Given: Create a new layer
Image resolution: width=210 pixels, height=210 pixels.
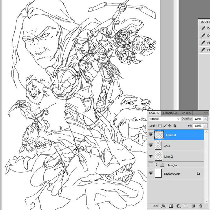Looking at the screenshot, I should point(193,206).
